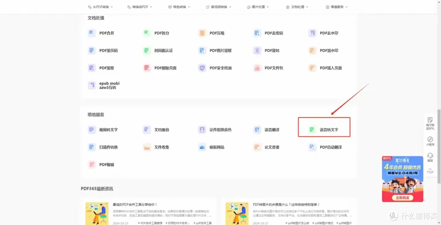Click the epub mobi azw3互转 icon

[92, 85]
